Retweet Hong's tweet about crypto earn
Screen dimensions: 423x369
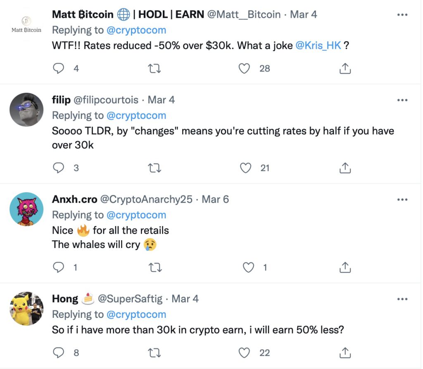[x=154, y=352]
